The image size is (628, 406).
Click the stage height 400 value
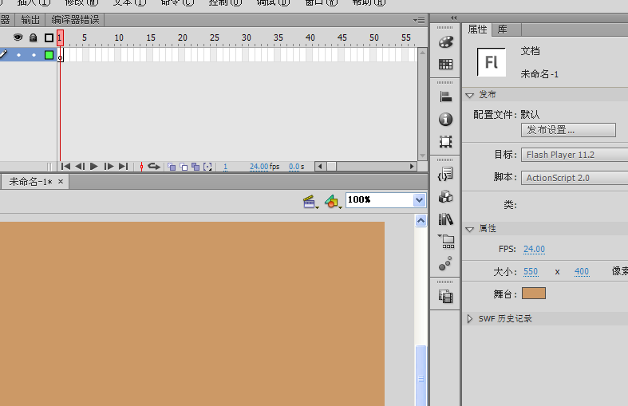coord(582,272)
